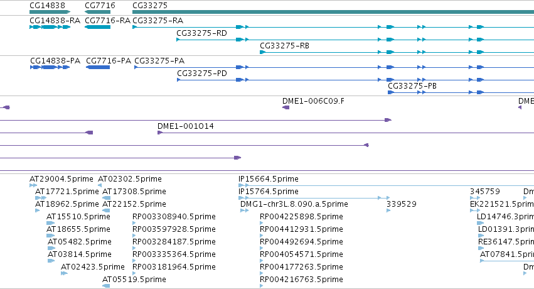
Task: Click the AT15510.5prime arrow glyph
Action: click(x=50, y=223)
